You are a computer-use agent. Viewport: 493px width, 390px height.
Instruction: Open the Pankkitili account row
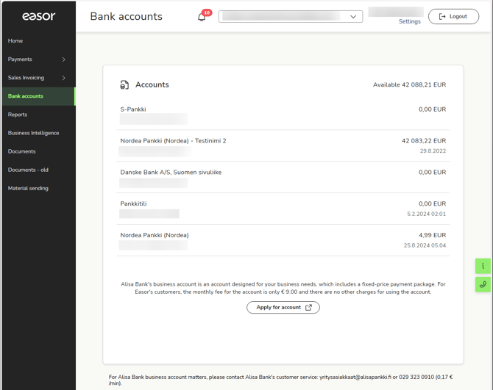pos(283,209)
